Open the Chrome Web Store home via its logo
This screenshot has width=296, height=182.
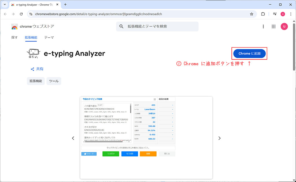pyautogui.click(x=14, y=26)
